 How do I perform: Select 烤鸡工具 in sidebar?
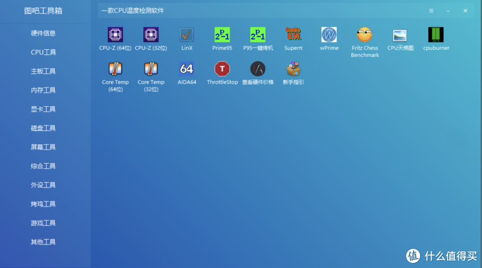[x=43, y=204]
